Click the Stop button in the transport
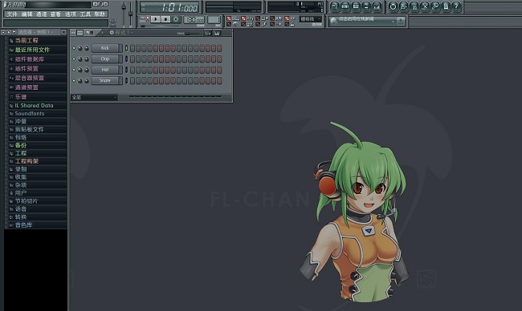 [165, 19]
